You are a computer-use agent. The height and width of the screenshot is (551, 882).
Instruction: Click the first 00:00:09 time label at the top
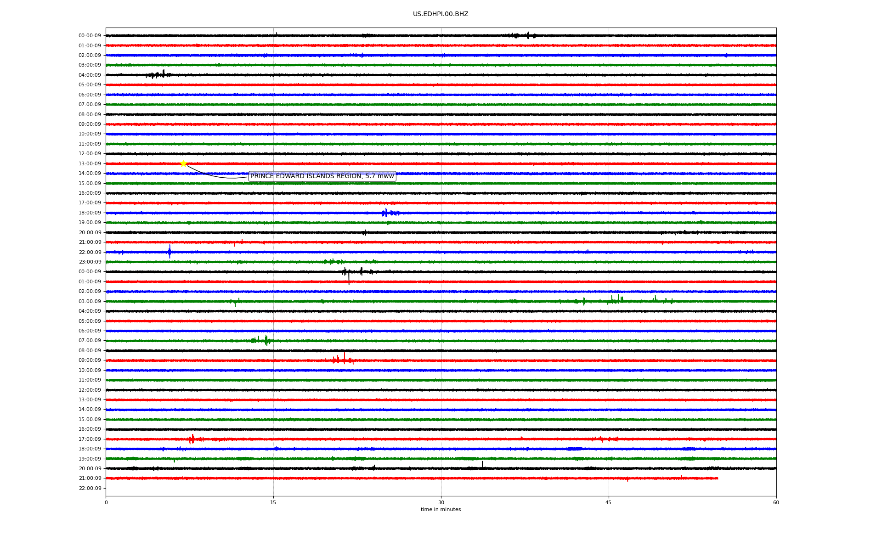pyautogui.click(x=90, y=36)
